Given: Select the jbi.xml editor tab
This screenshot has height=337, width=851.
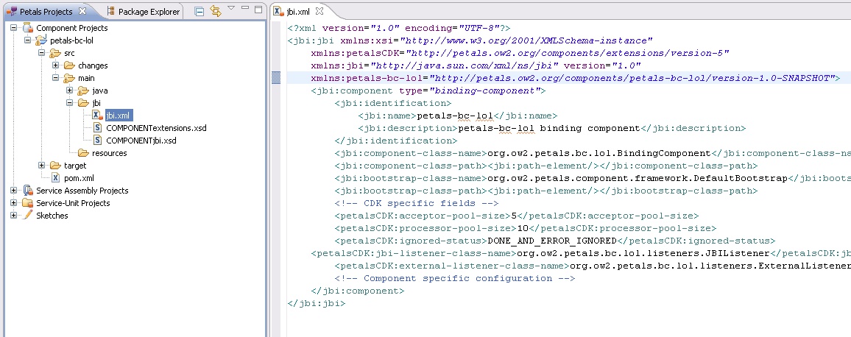Looking at the screenshot, I should pyautogui.click(x=294, y=12).
